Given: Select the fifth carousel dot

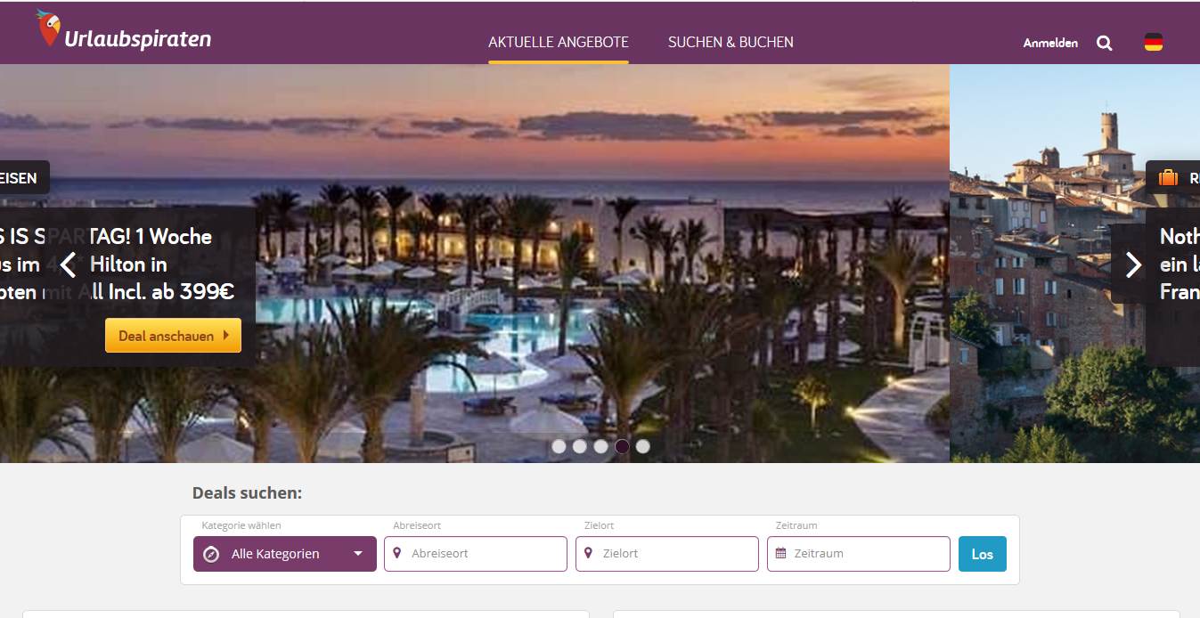Looking at the screenshot, I should pyautogui.click(x=643, y=446).
